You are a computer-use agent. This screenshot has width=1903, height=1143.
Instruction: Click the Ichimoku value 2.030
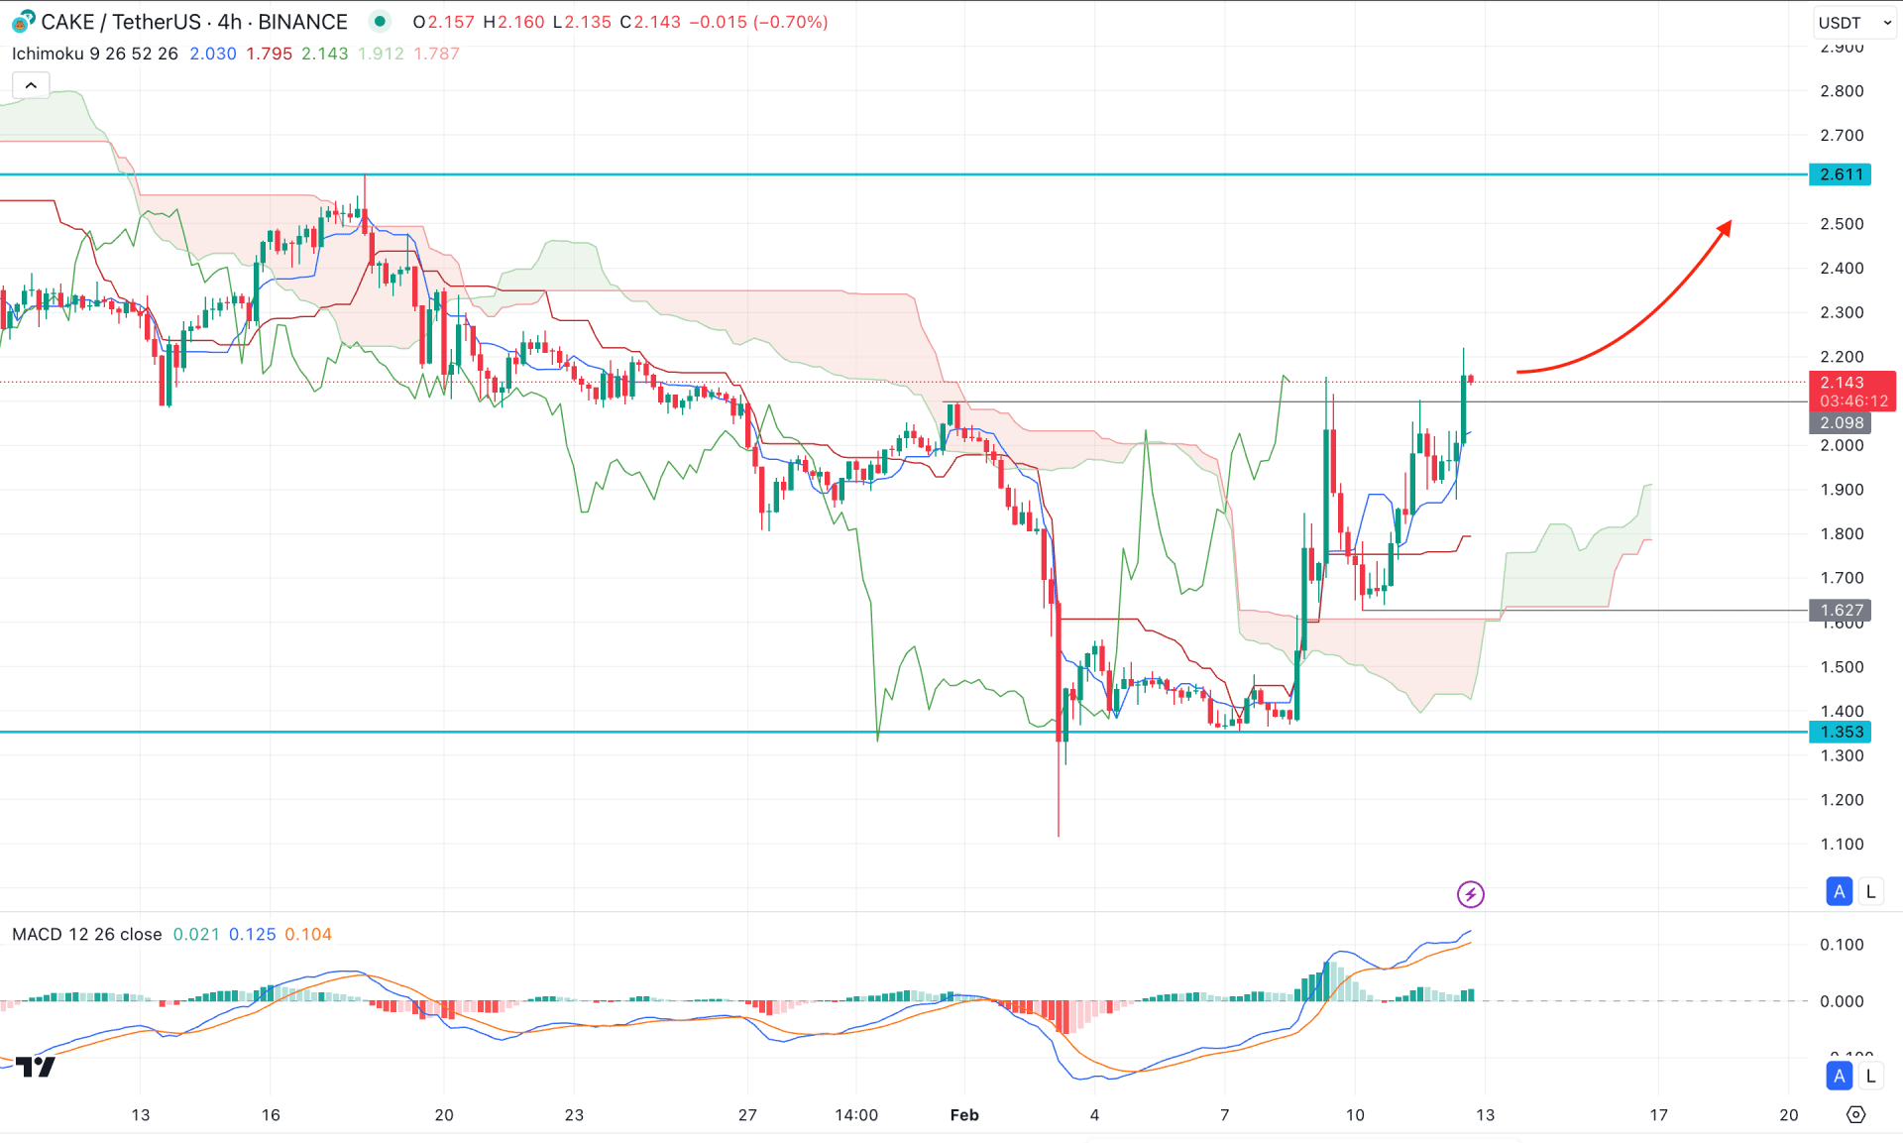(x=213, y=54)
